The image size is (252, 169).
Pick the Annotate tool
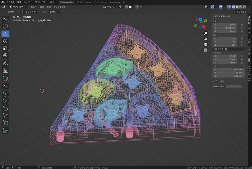[5, 63]
